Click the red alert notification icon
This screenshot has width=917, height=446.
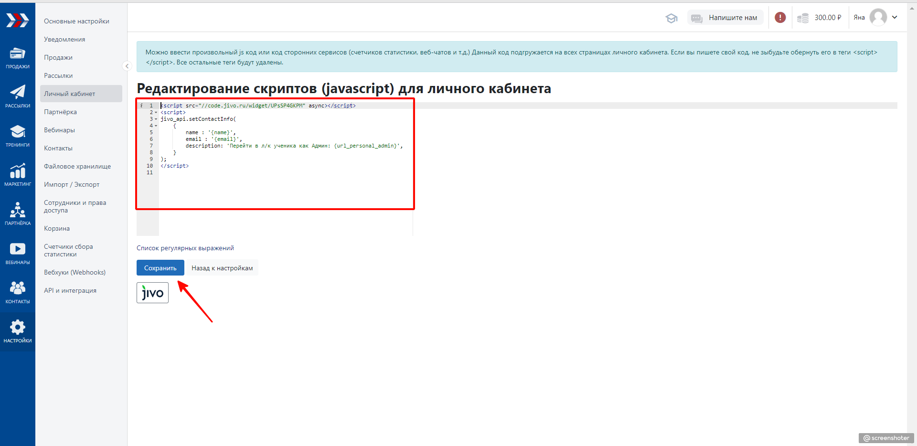pos(780,18)
